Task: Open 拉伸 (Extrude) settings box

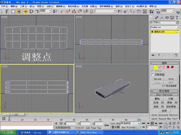Action: click(x=163, y=103)
